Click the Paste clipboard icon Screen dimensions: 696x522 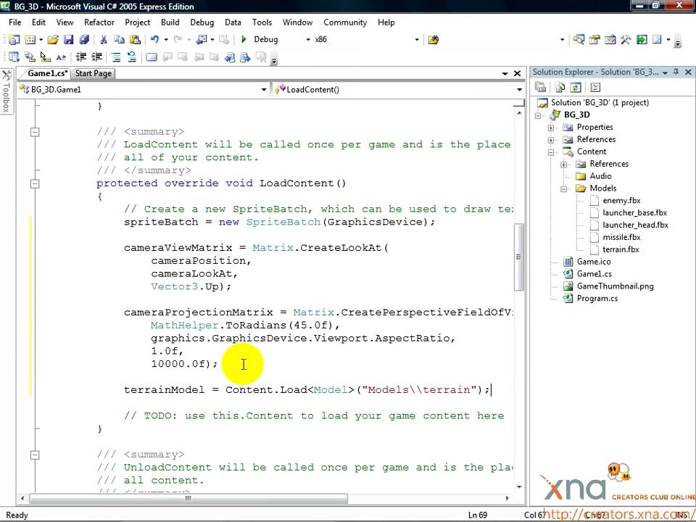pos(135,39)
